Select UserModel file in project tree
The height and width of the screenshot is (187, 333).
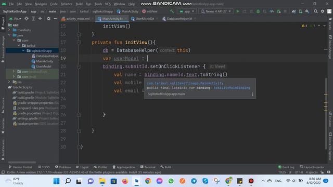pos(42,66)
